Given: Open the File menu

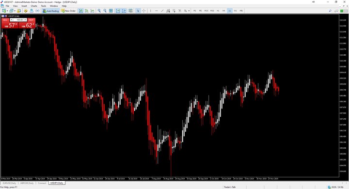Looking at the screenshot, I should click(x=7, y=6).
